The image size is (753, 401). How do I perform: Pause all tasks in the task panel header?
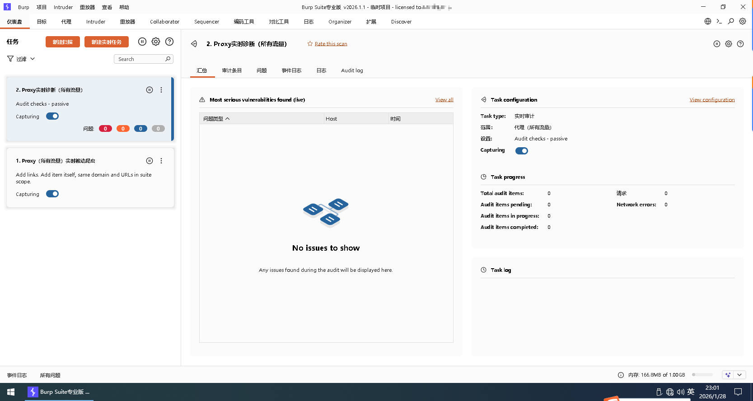[x=142, y=42]
